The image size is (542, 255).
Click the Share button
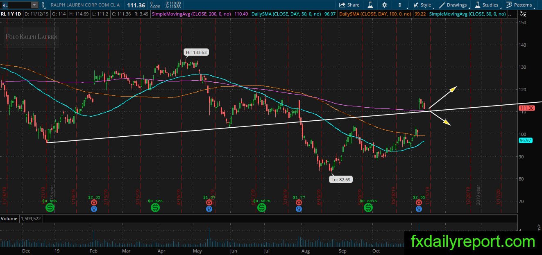349,5
